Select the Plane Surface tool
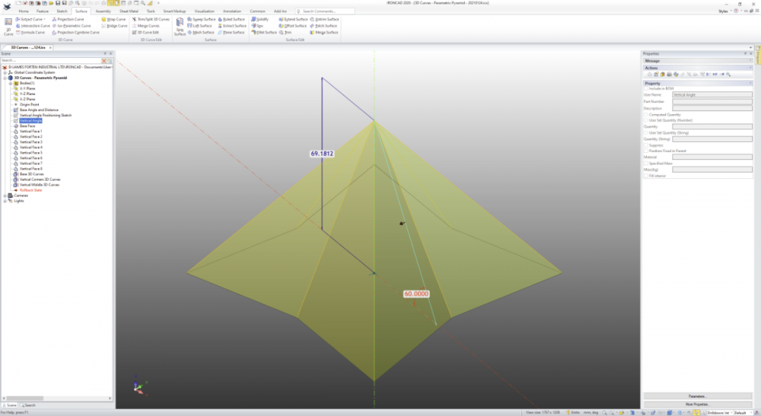The width and height of the screenshot is (761, 416). click(231, 33)
